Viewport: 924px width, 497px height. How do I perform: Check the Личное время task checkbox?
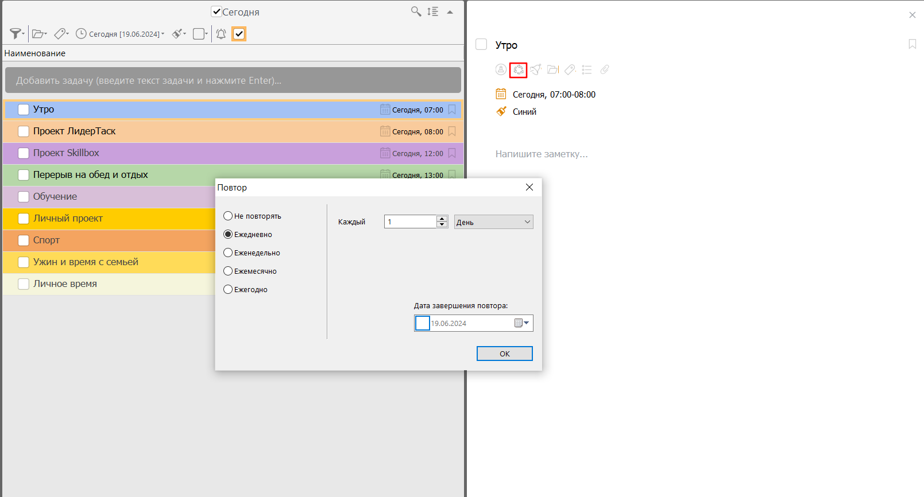tap(24, 284)
